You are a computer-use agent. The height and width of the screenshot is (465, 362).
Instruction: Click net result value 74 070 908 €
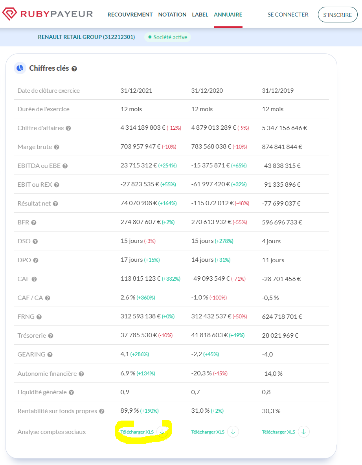(139, 203)
